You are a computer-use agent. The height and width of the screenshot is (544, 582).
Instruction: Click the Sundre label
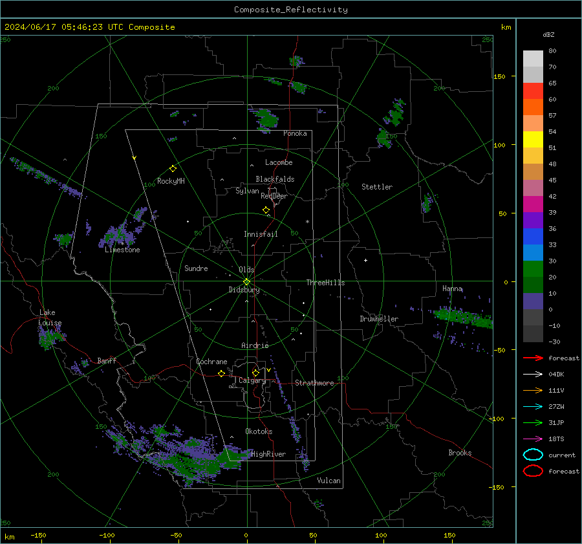click(x=196, y=268)
